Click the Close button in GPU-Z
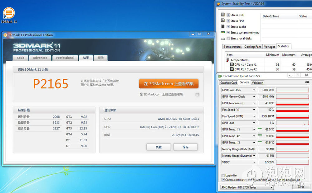The width and height of the screenshot is (312, 193). pos(301,187)
